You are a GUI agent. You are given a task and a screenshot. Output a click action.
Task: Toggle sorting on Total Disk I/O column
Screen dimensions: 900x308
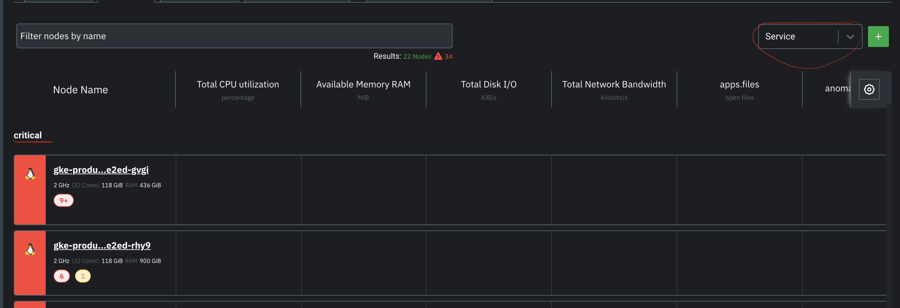489,84
